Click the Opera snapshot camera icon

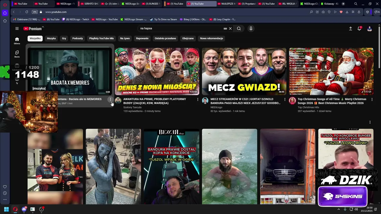323,12
